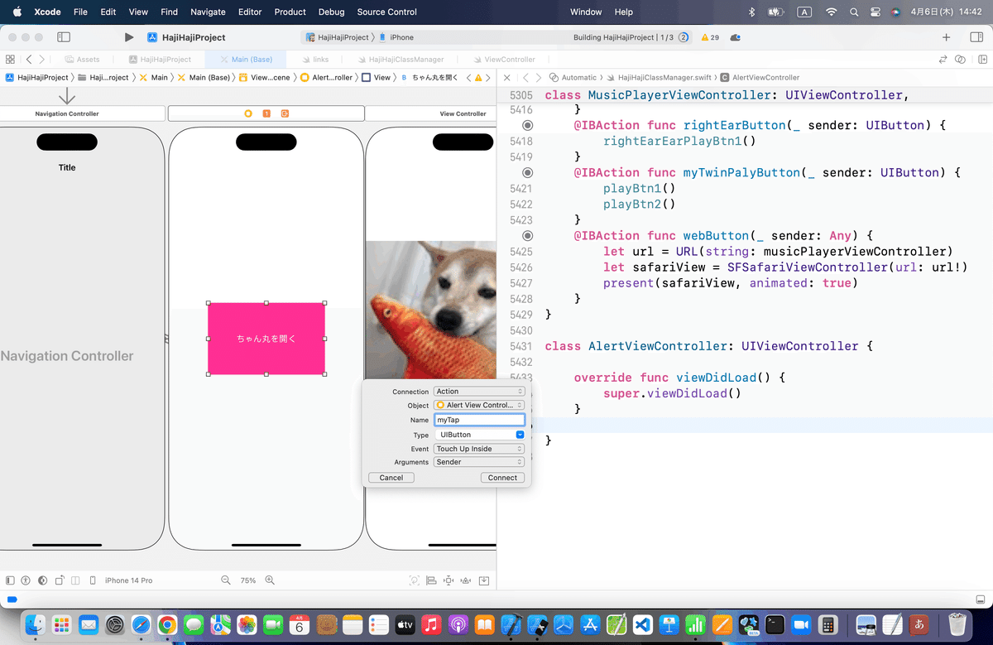Open the warnings indicator showing 29
The width and height of the screenshot is (993, 645).
click(x=710, y=37)
